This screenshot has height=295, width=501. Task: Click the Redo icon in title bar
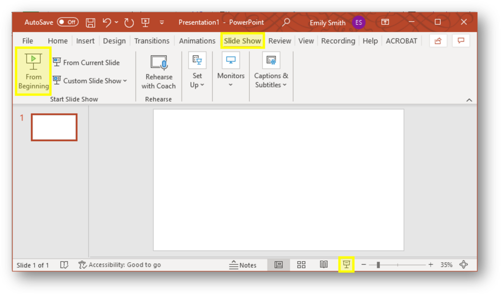(x=129, y=23)
